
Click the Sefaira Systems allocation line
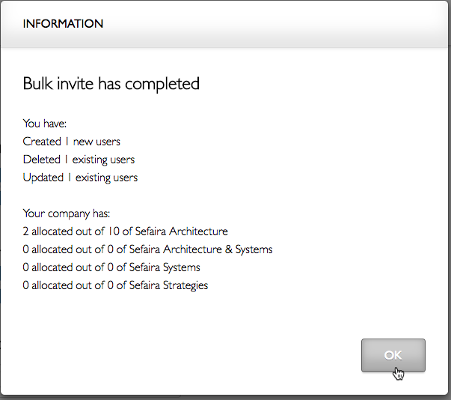(x=111, y=267)
